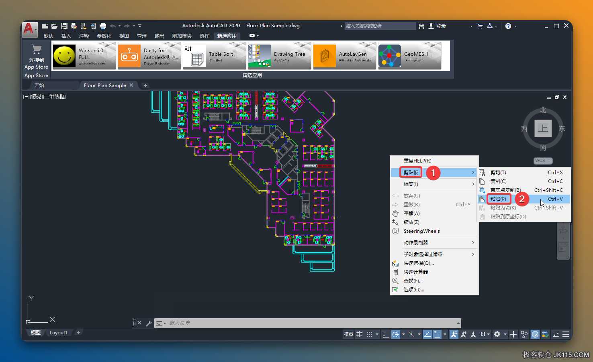
Task: Expand the Undo history dropdown arrow
Action: [x=119, y=26]
